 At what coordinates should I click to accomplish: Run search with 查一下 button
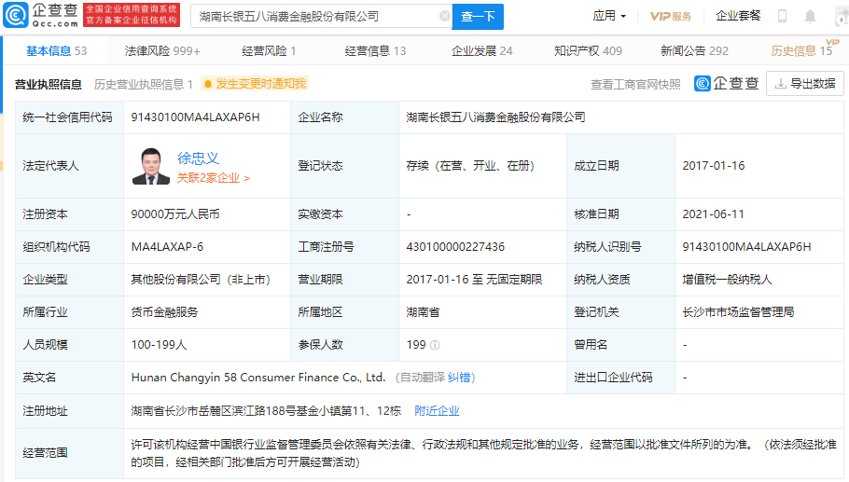click(478, 16)
